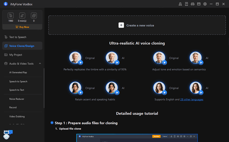229x142 pixels.
Task: Click 'Detailed usage tutorial' heading
Action: [x=137, y=114]
